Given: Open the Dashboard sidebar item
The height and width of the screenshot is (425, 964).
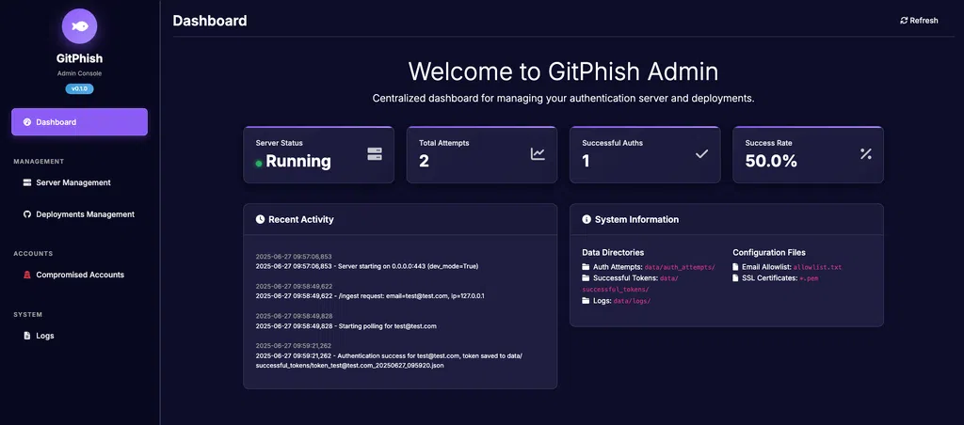Looking at the screenshot, I should [79, 122].
